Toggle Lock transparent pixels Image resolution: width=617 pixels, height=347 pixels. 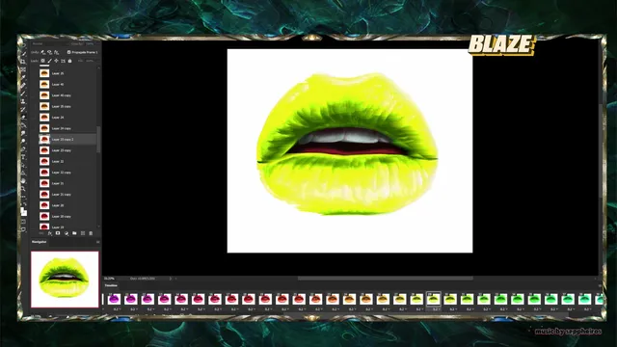(42, 61)
